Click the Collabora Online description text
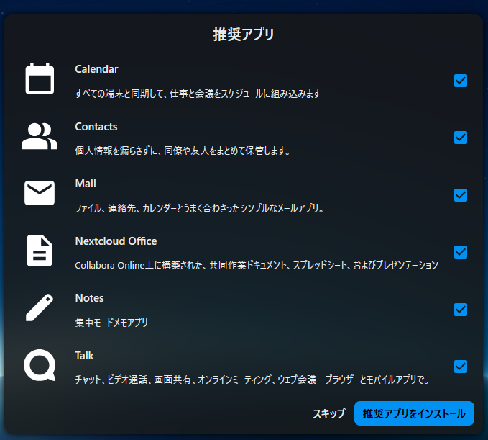488x440 pixels. click(257, 266)
